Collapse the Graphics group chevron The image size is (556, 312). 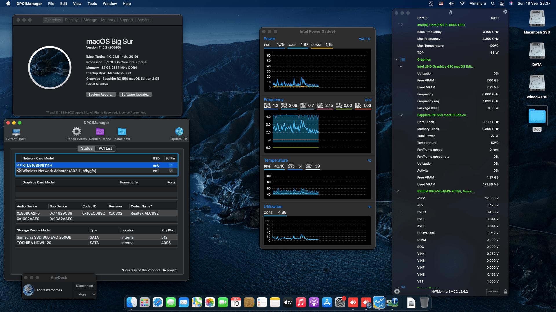click(397, 60)
